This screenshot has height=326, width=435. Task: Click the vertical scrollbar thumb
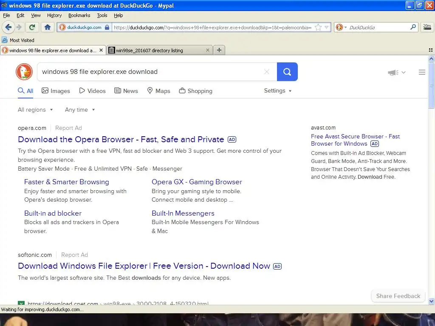tap(431, 86)
